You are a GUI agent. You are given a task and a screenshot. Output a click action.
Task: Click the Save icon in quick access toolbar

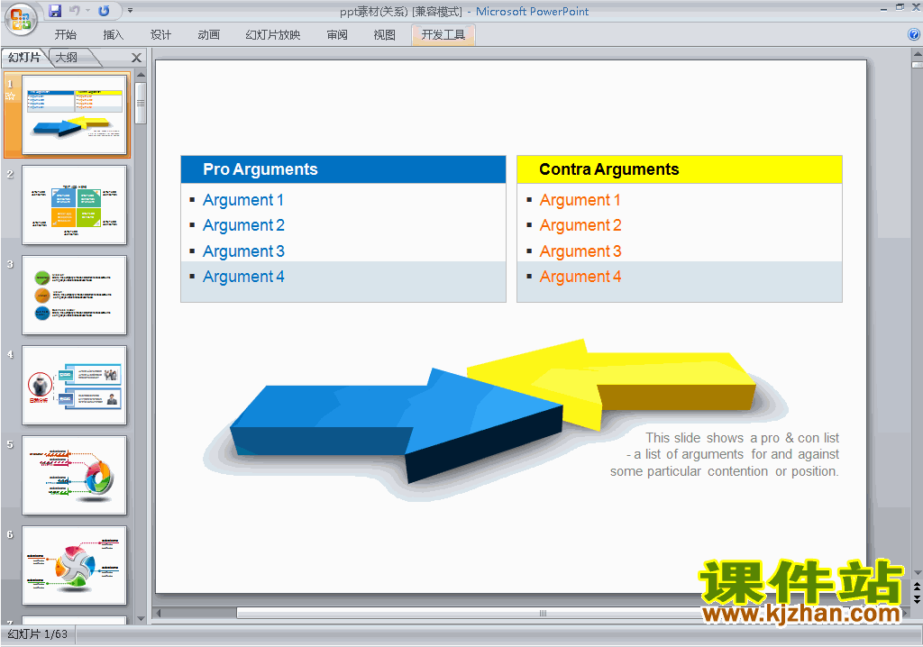pyautogui.click(x=55, y=11)
